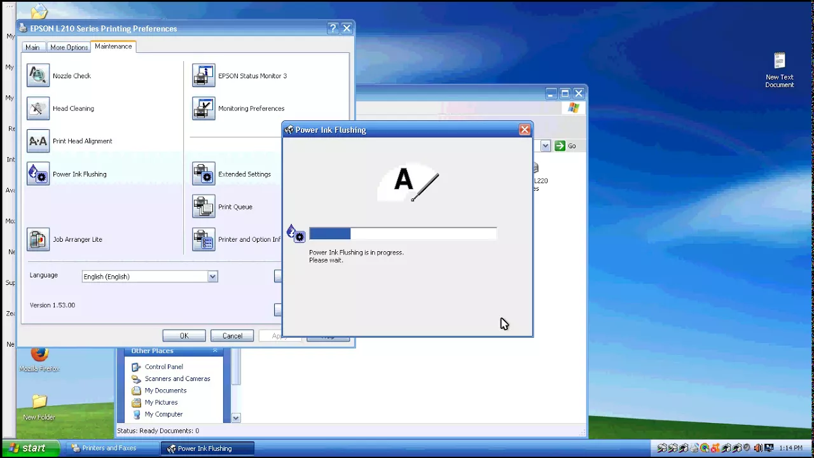The height and width of the screenshot is (458, 814).
Task: Click Cancel in Printing Preferences
Action: [232, 336]
